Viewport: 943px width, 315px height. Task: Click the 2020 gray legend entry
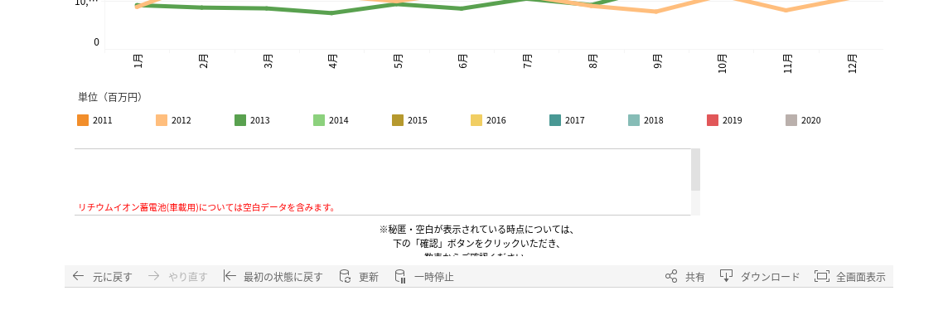point(804,120)
